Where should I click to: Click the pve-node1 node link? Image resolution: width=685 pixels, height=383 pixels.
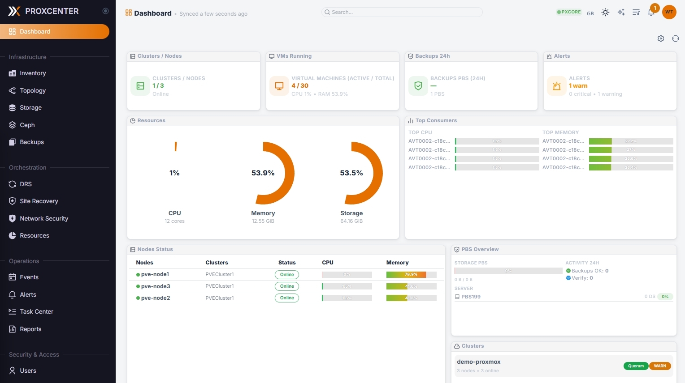coord(155,274)
